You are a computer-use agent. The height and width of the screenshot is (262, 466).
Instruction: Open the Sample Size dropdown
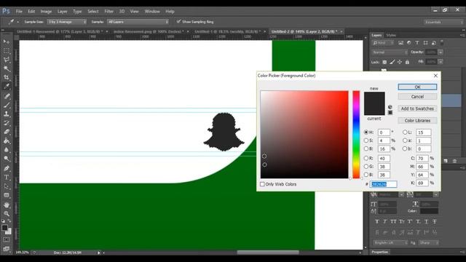click(67, 22)
